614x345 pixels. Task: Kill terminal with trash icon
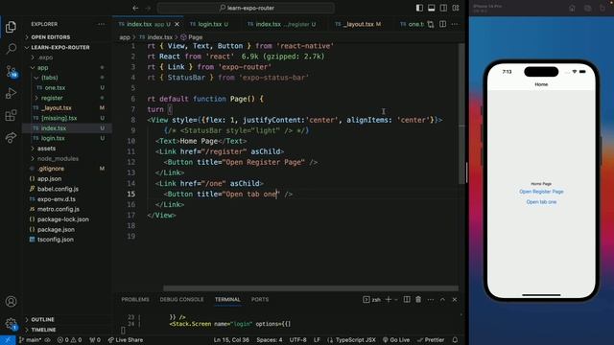[x=418, y=299]
